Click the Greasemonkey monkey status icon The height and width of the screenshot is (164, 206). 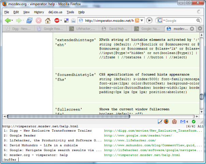tap(174, 122)
